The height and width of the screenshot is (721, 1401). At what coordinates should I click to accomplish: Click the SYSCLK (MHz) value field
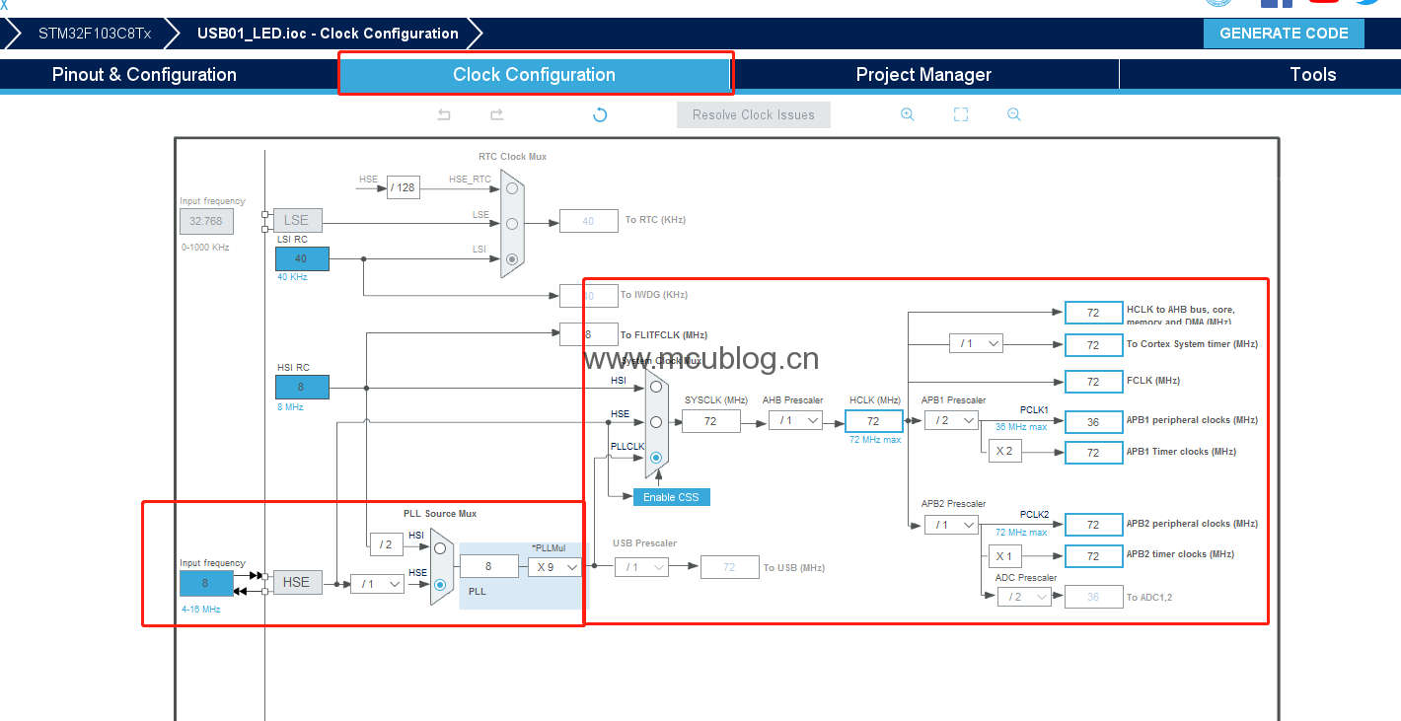pyautogui.click(x=711, y=421)
